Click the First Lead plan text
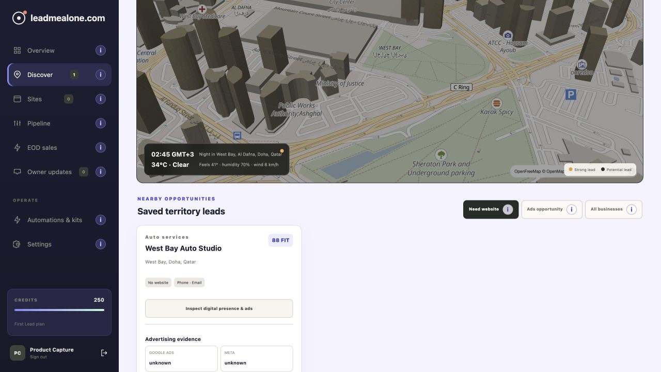661x372 pixels. (x=29, y=324)
